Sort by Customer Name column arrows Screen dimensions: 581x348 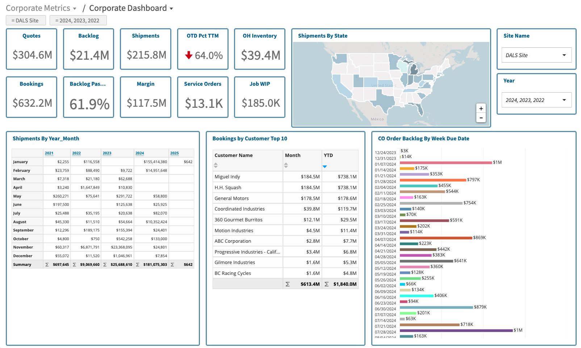click(x=216, y=165)
